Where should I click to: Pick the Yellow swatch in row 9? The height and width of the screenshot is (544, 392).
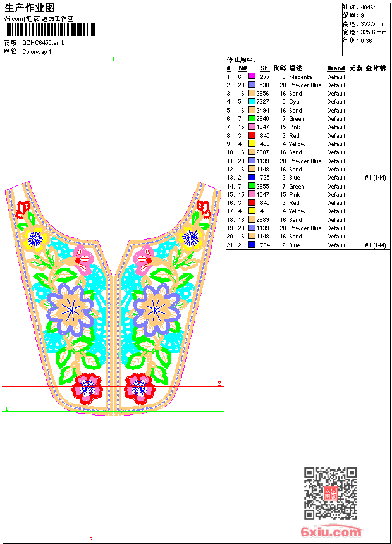tap(252, 144)
